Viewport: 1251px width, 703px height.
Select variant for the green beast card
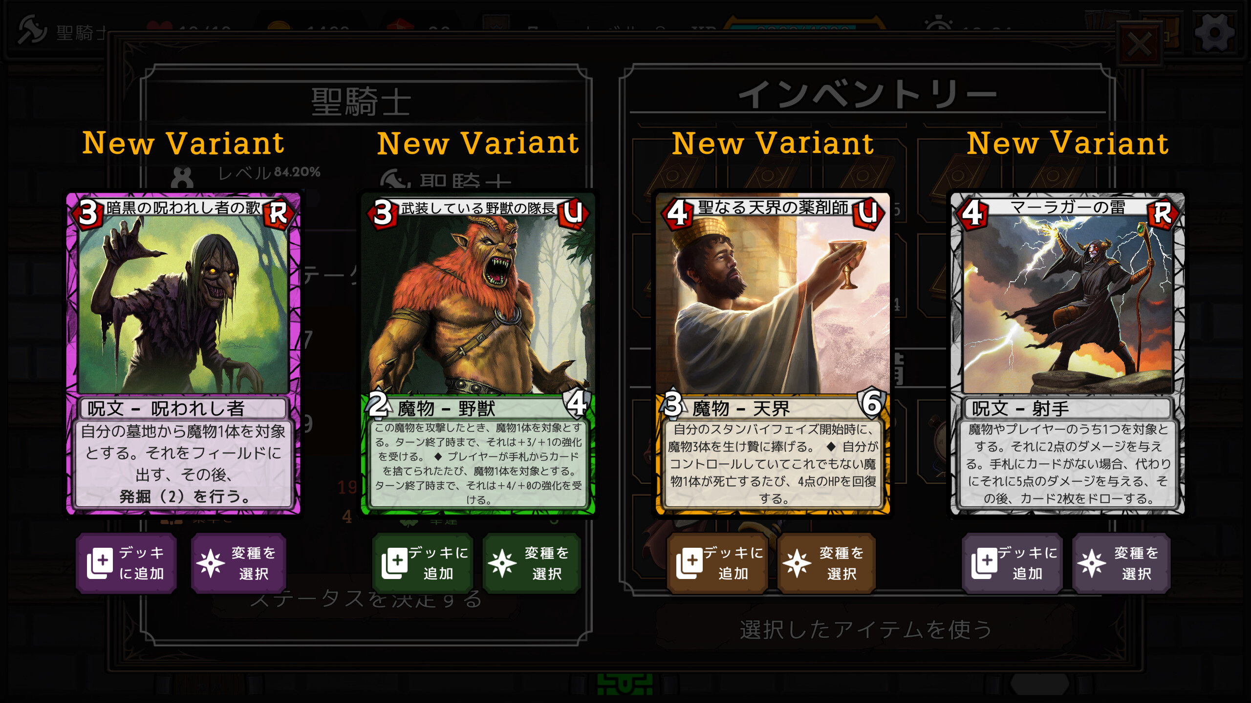(532, 563)
